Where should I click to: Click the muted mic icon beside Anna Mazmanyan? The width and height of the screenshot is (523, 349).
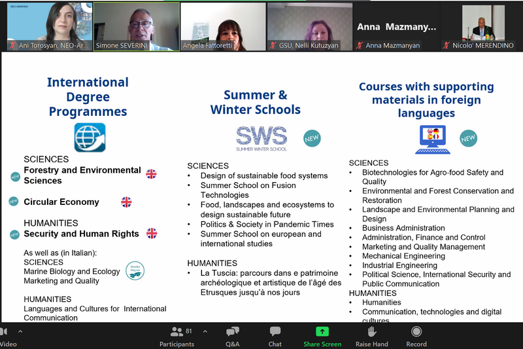tap(360, 45)
